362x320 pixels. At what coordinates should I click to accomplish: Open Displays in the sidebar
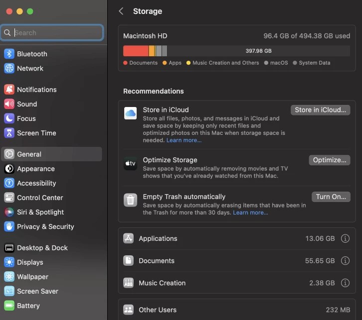pyautogui.click(x=52, y=262)
